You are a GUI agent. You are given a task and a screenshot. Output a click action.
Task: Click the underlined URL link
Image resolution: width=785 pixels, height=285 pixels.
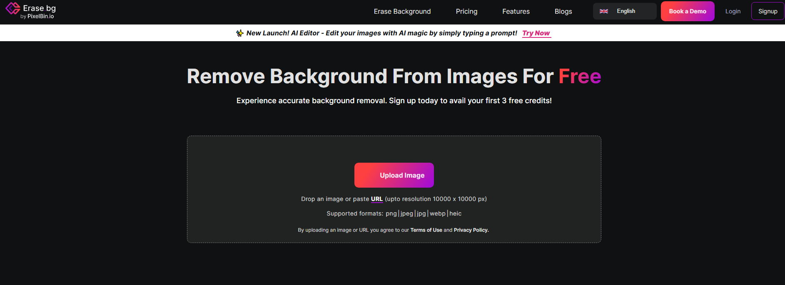[x=376, y=199]
